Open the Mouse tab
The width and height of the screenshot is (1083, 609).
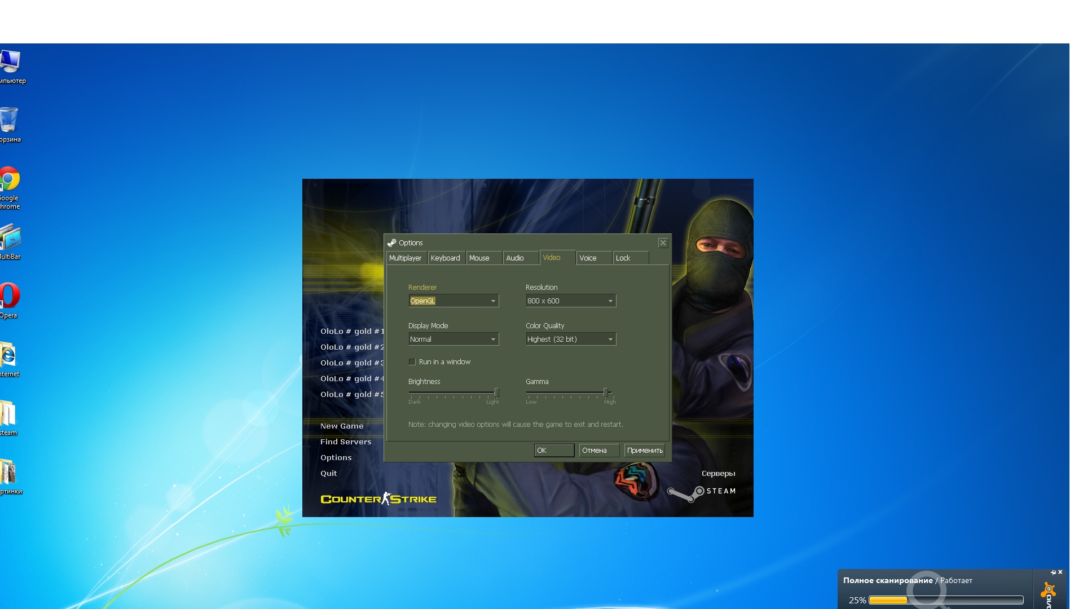point(484,258)
